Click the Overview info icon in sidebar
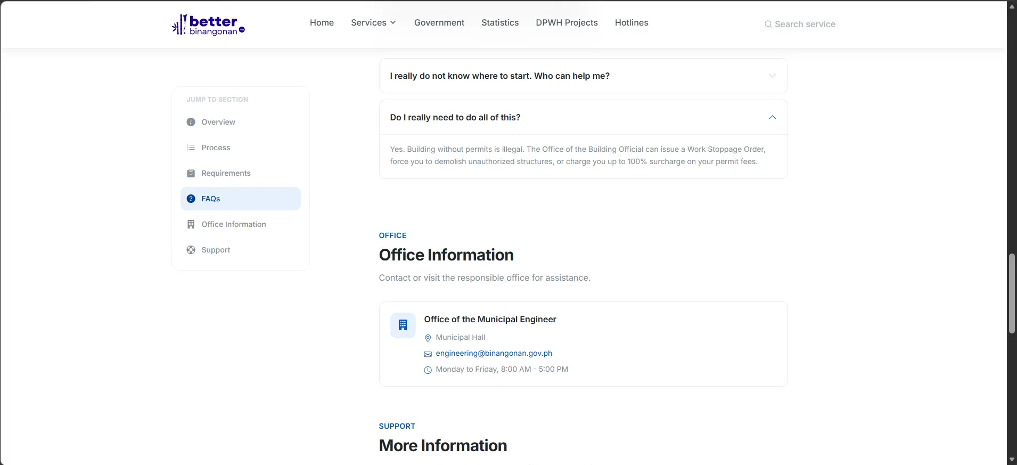Screen dimensions: 1017x465 191,122
